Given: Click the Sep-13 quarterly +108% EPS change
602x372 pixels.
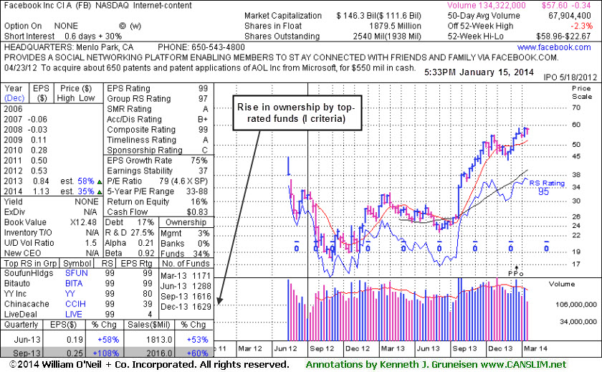Looking at the screenshot, I should [x=106, y=353].
